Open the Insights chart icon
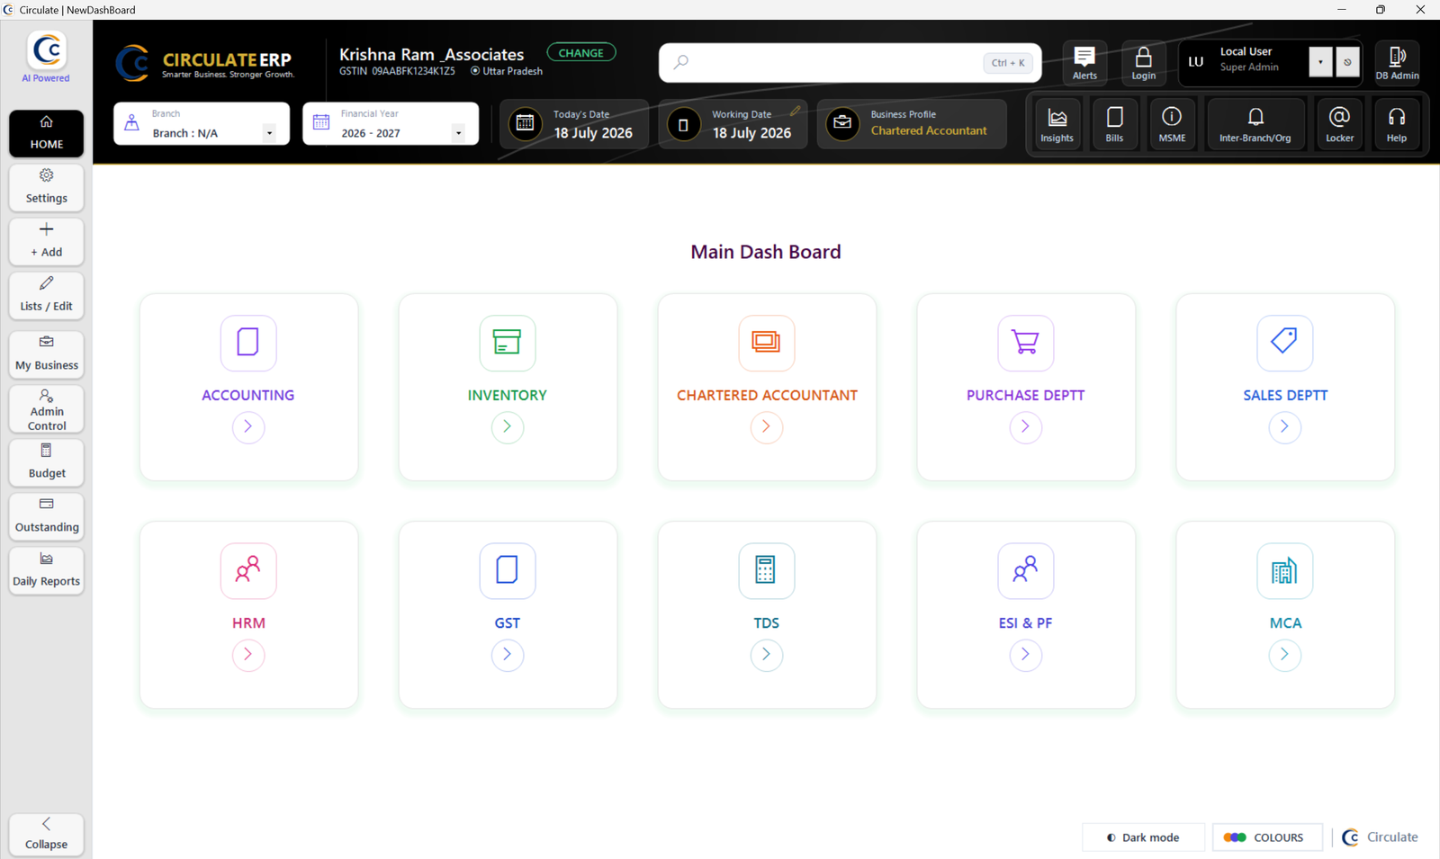 (x=1057, y=124)
